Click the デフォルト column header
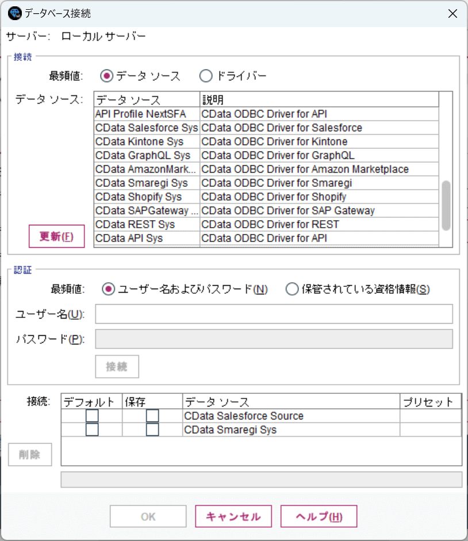 point(91,402)
